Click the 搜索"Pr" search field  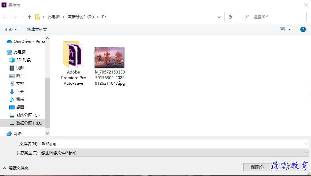pos(273,17)
